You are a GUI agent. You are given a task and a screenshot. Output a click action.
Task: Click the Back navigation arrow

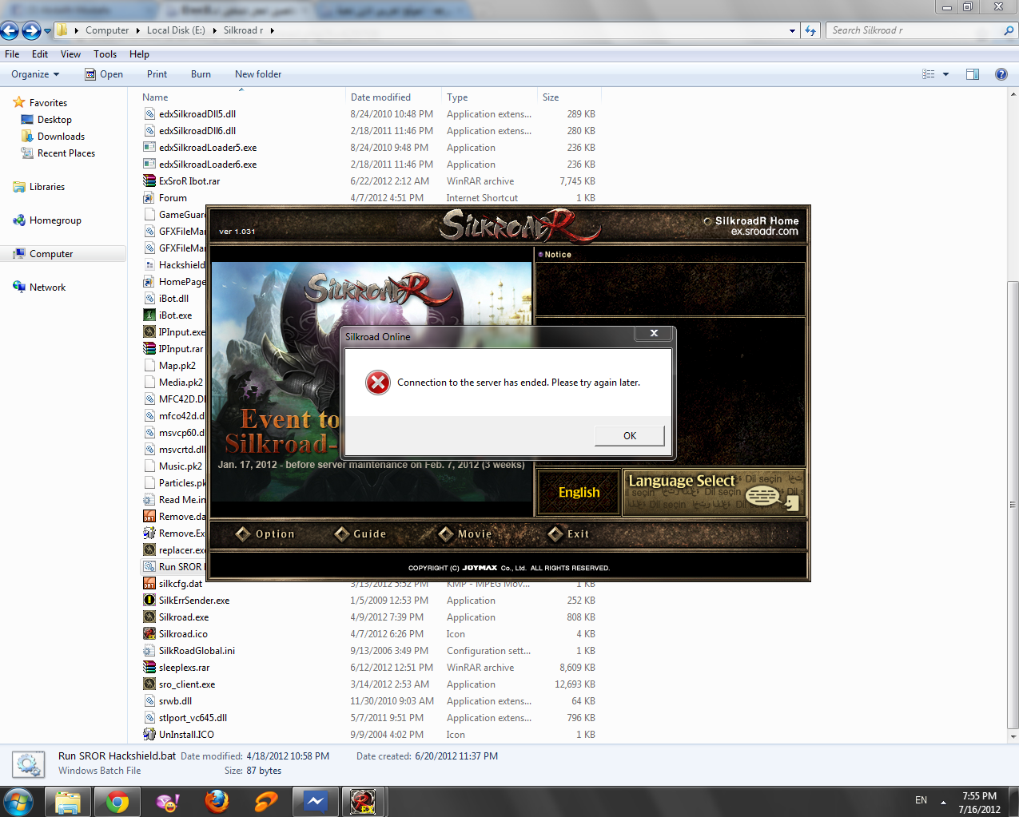pyautogui.click(x=10, y=30)
